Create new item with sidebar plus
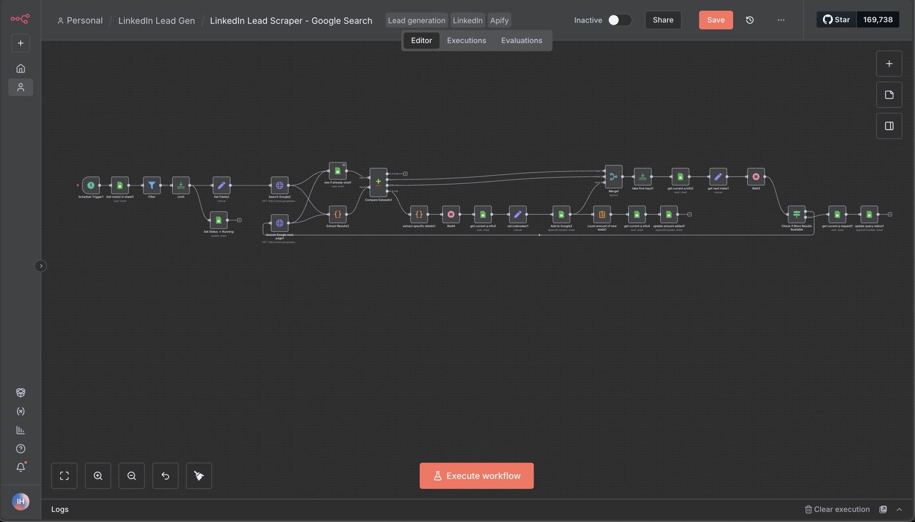The image size is (915, 522). (21, 43)
